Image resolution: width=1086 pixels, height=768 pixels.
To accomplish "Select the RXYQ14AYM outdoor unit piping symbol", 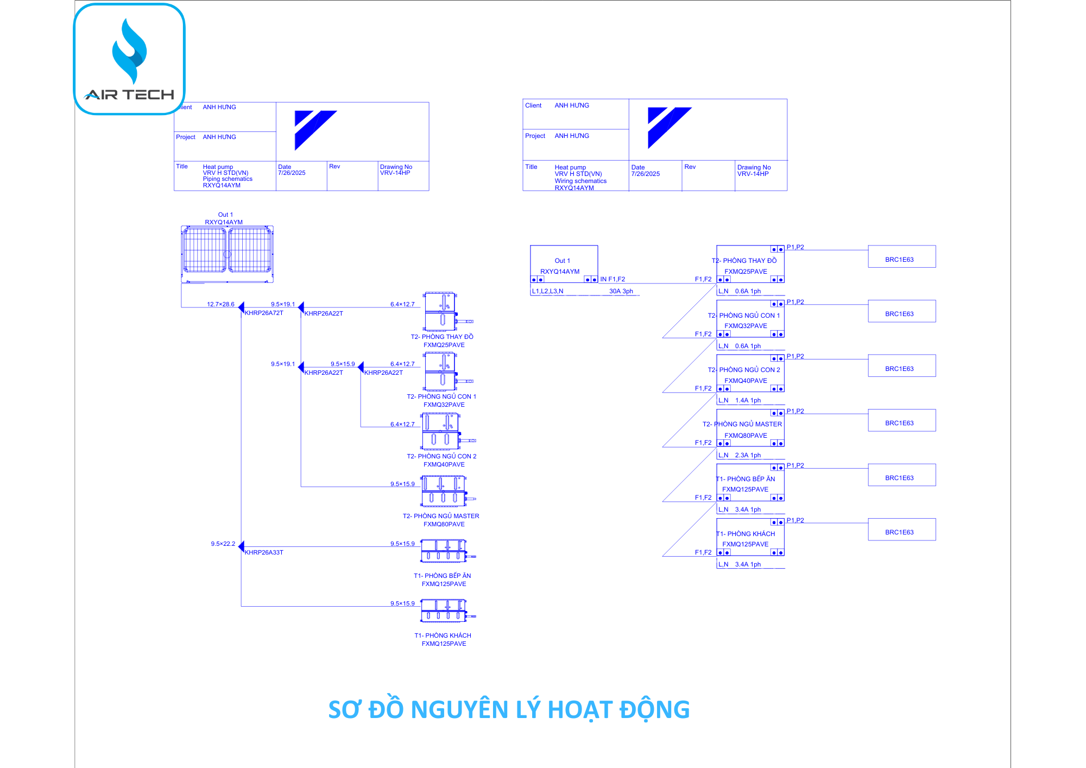I will [227, 254].
